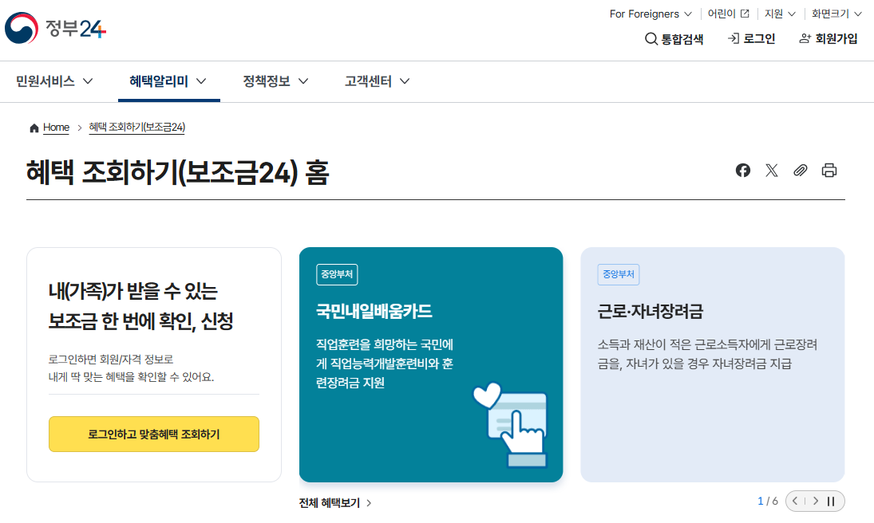Click 로그인하고 맞춤혜택 조회하기 button
The image size is (874, 523).
pyautogui.click(x=153, y=434)
